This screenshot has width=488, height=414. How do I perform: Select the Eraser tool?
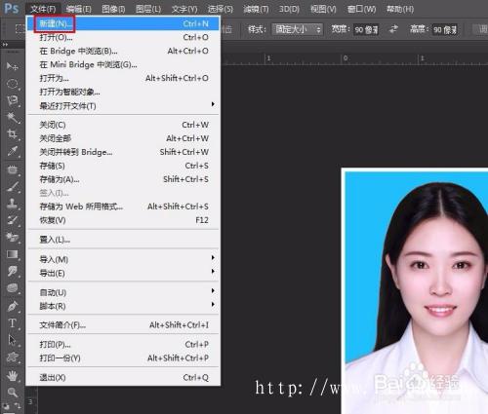tap(13, 238)
